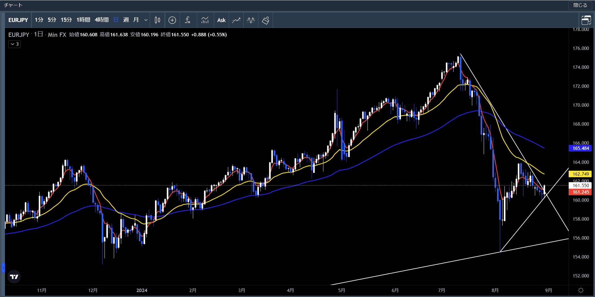
Task: Click the +0.888 (+0.55%) change value
Action: click(209, 35)
